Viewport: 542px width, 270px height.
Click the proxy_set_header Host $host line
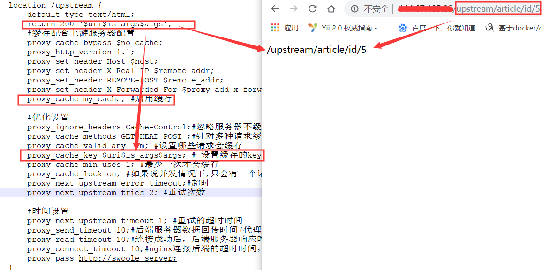pos(92,61)
